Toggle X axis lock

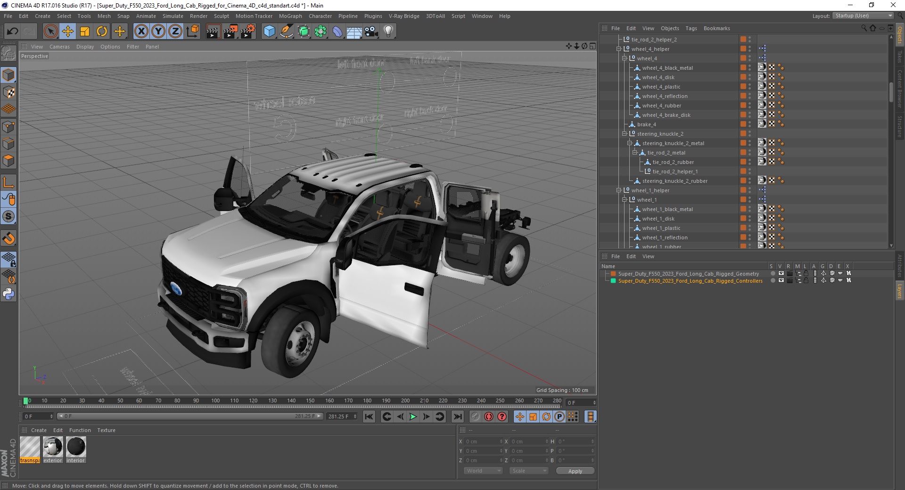coord(141,32)
